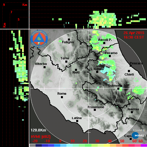Image resolution: width=147 pixels, height=147 pixels.
Task: Click the '5' km height axis label
Action: tap(19, 19)
